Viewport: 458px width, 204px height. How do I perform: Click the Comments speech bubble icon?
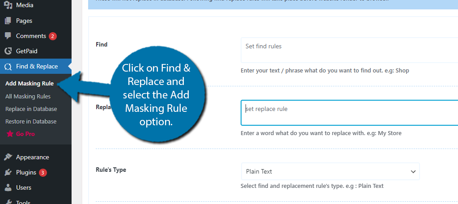tap(8, 36)
